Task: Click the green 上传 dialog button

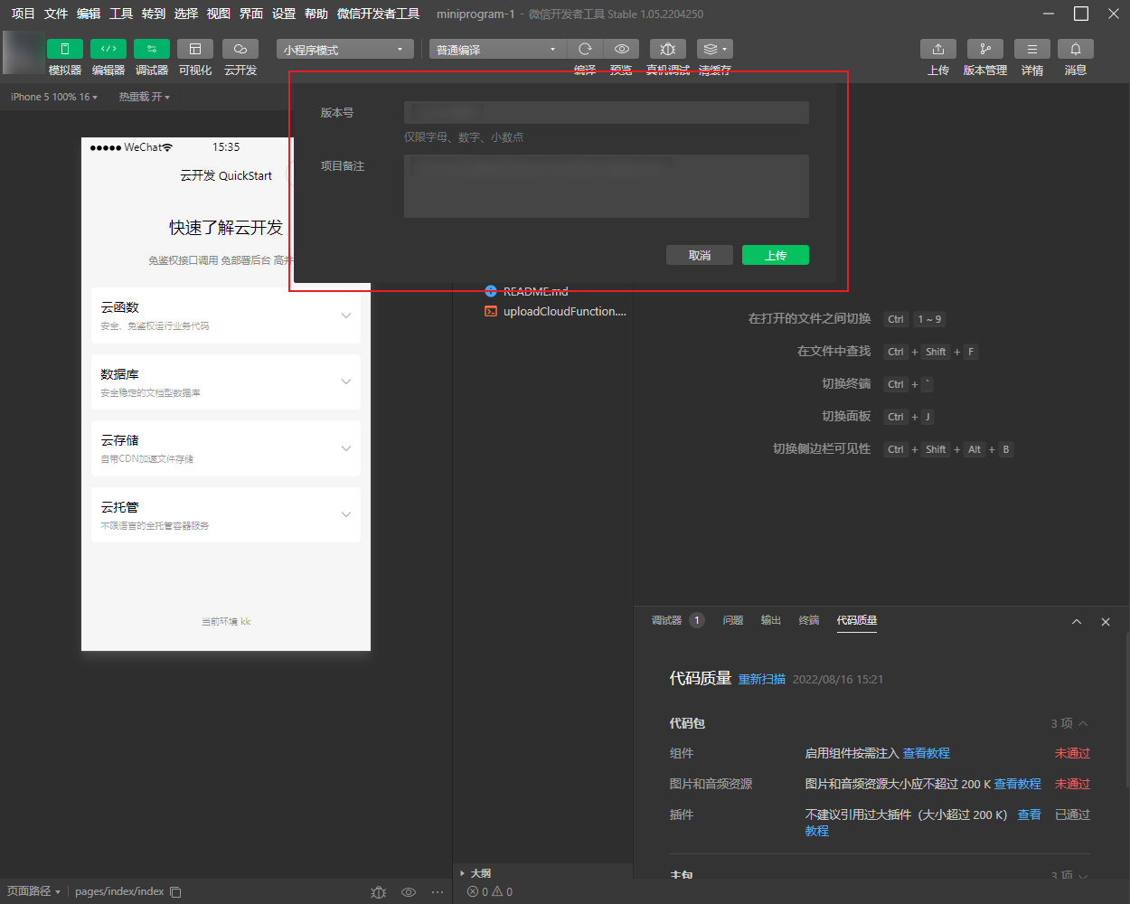Action: click(x=776, y=255)
